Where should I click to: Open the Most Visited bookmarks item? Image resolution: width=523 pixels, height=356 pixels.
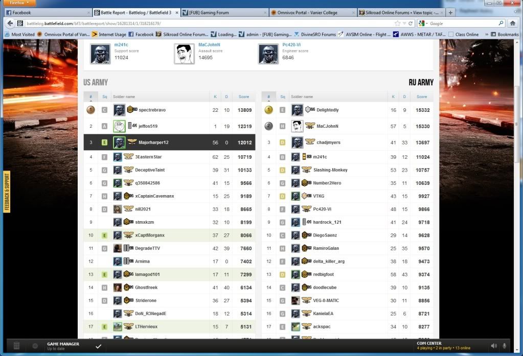tap(20, 34)
